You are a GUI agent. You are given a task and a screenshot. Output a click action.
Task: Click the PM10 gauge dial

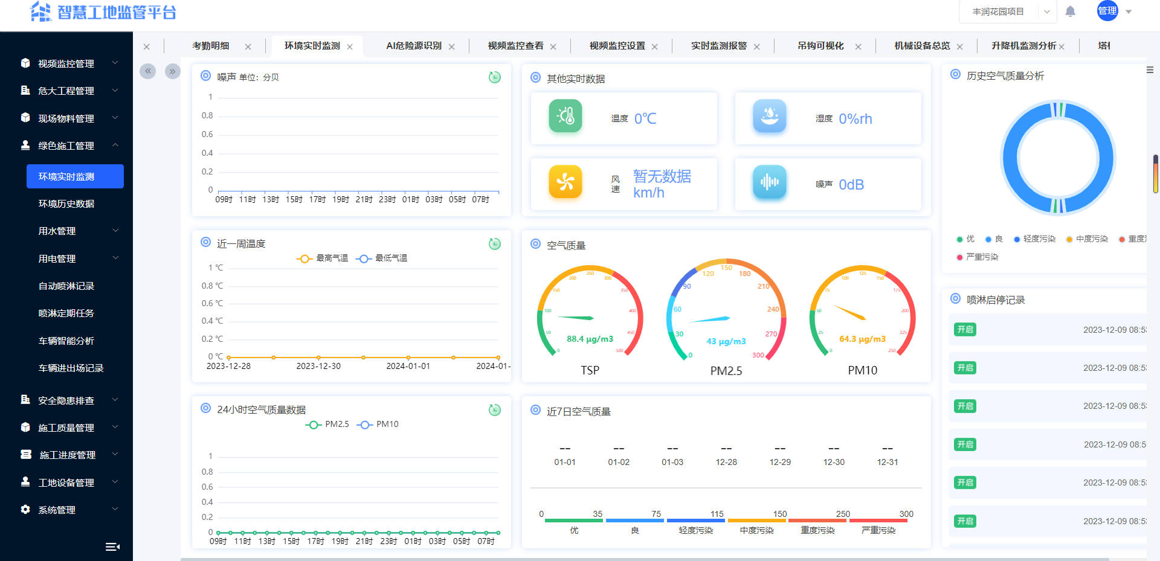click(x=863, y=312)
